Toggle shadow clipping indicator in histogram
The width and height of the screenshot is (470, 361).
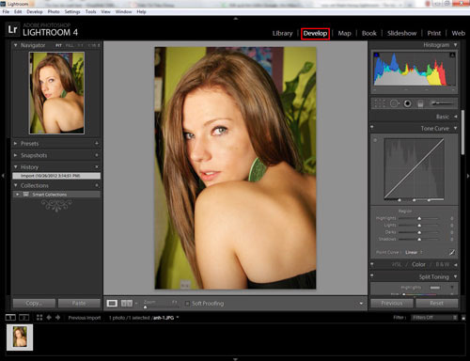click(x=377, y=55)
